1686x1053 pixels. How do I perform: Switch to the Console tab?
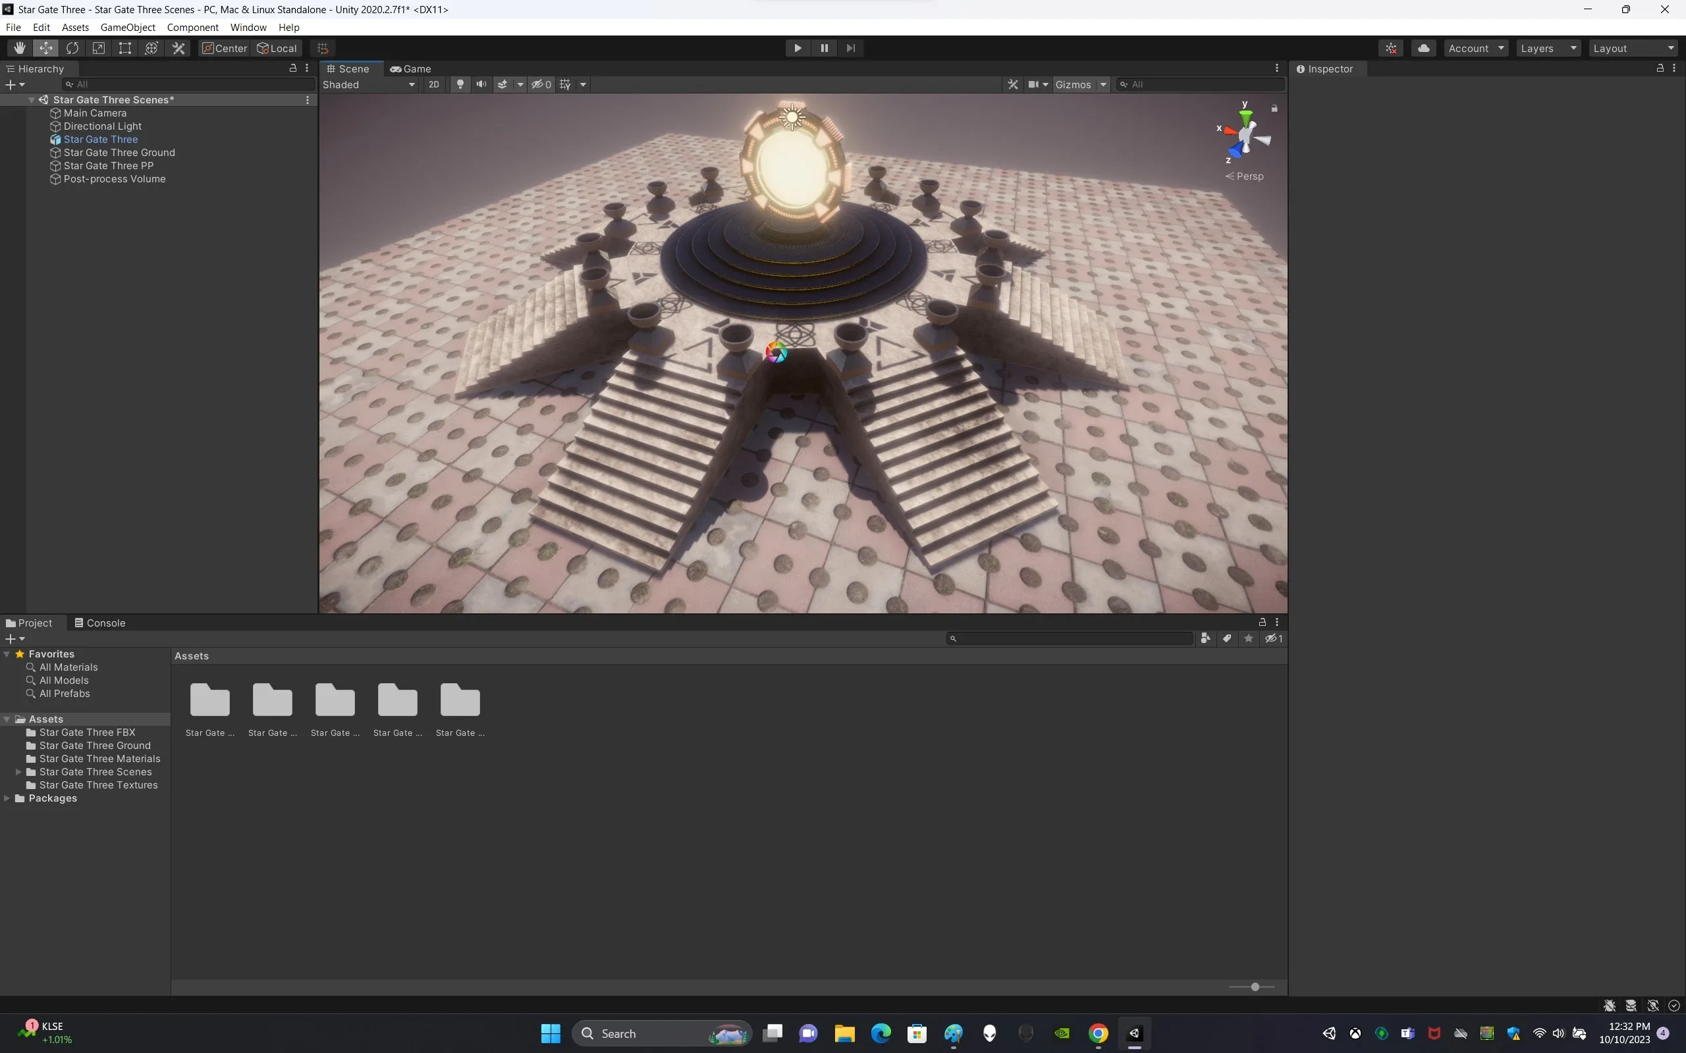coord(100,623)
